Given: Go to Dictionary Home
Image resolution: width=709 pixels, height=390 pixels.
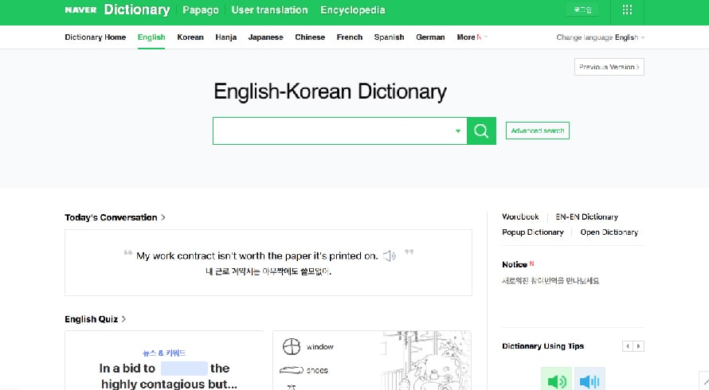Looking at the screenshot, I should click(95, 37).
